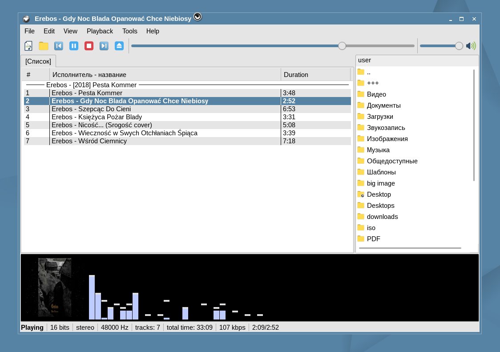The image size is (500, 352).
Task: Click the album cover art thumbnail
Action: [x=55, y=287]
